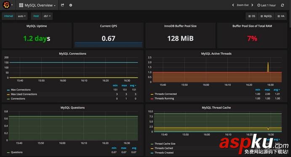Open the MySQL Questions panel title menu
The width and height of the screenshot is (291, 157).
point(72,108)
